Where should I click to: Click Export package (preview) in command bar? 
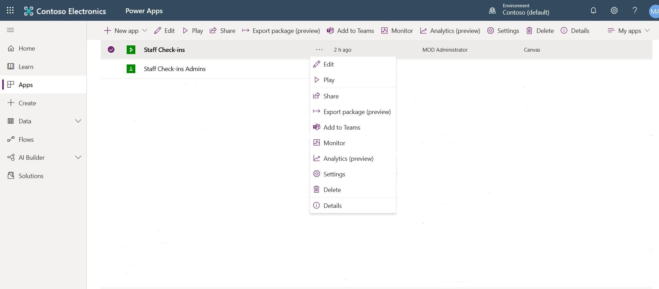(281, 30)
